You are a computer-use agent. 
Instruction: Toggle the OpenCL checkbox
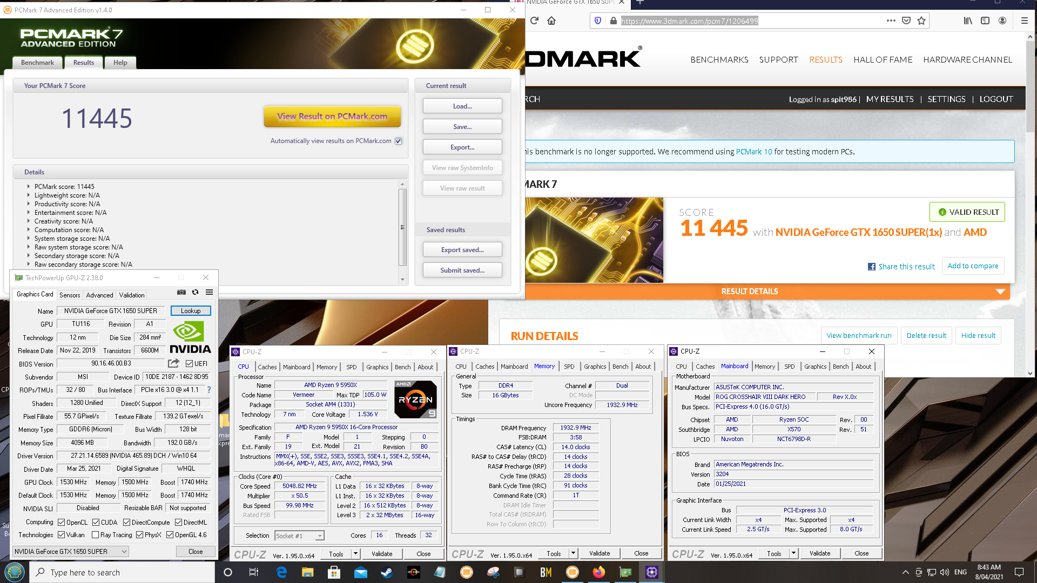tap(62, 522)
